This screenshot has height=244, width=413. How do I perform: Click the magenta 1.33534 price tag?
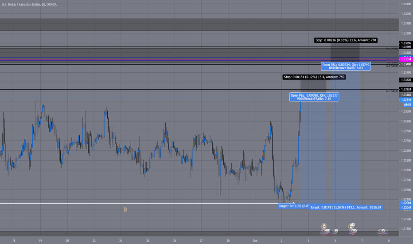point(406,59)
